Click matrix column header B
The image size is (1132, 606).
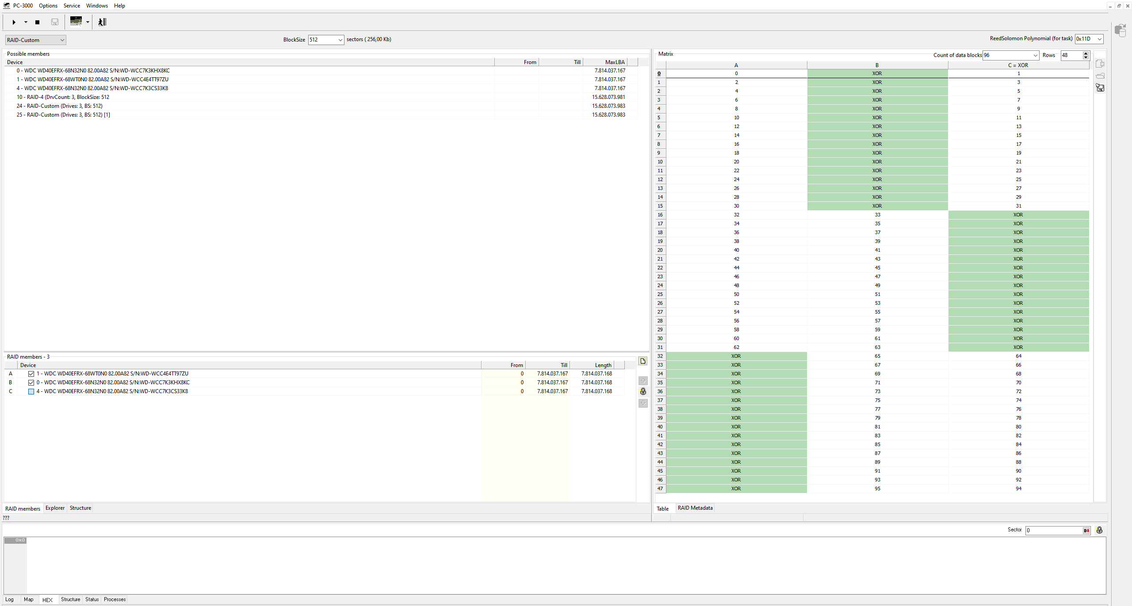pyautogui.click(x=877, y=65)
